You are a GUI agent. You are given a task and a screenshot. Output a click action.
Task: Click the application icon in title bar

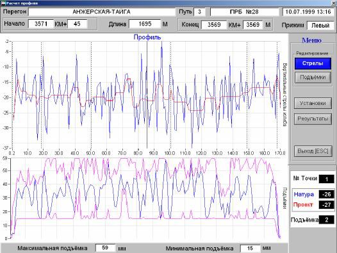click(x=3, y=3)
